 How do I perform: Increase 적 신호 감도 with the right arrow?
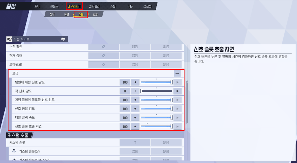[x=177, y=91]
